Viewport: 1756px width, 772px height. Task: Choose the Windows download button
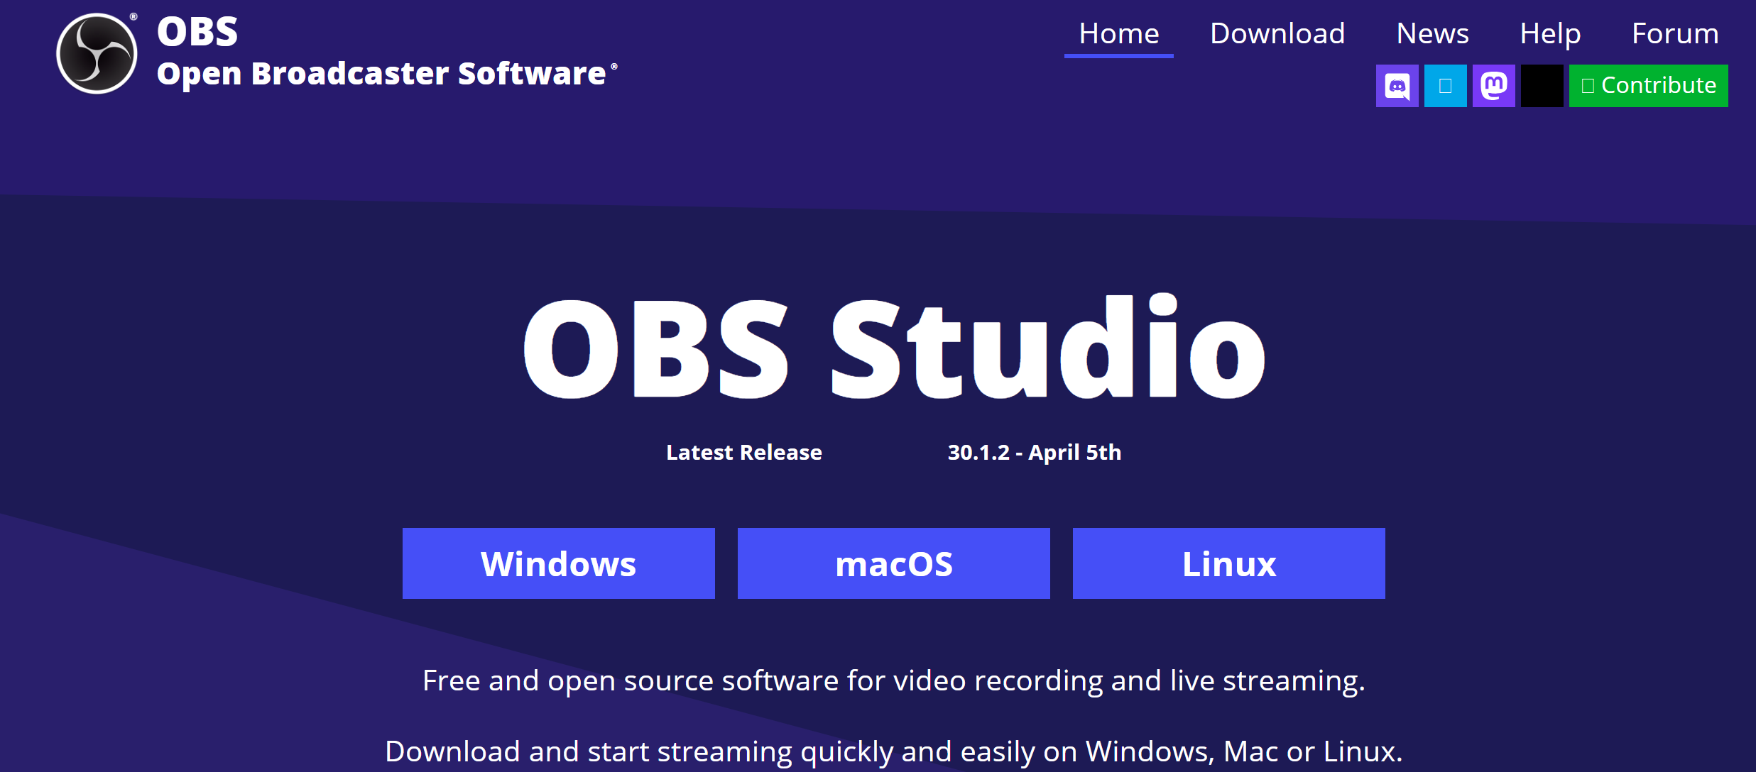coord(558,563)
